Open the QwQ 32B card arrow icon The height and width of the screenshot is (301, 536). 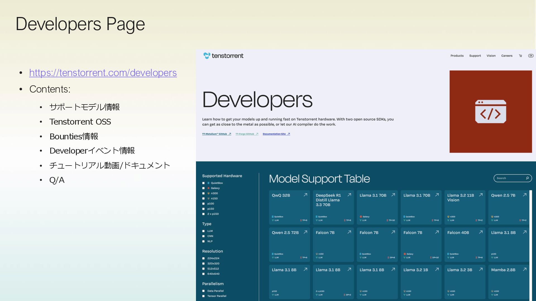tap(305, 195)
